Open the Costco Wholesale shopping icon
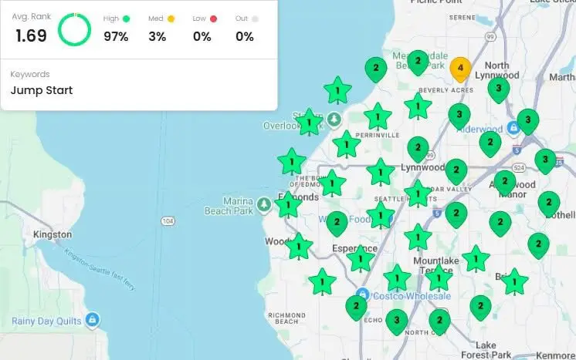Image resolution: width=576 pixels, height=360 pixels. 363,294
